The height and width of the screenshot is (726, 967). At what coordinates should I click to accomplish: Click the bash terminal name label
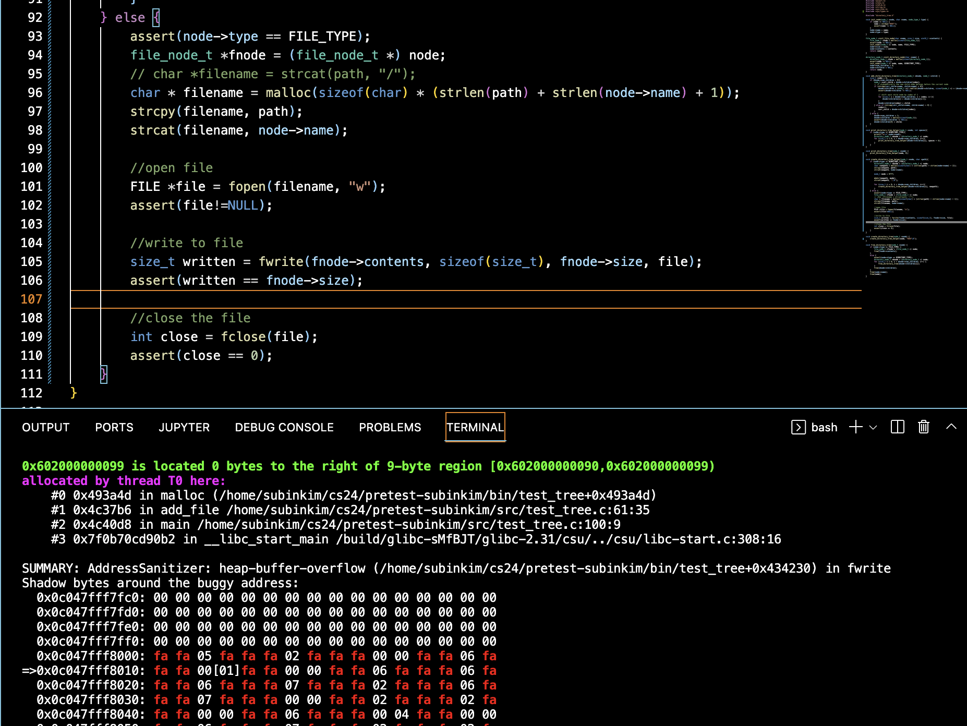[824, 427]
